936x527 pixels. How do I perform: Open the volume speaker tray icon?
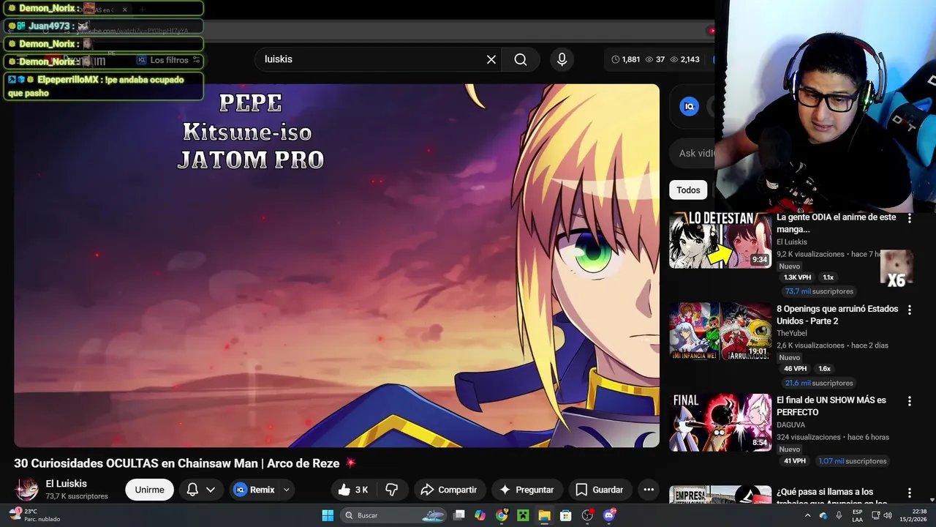[888, 515]
